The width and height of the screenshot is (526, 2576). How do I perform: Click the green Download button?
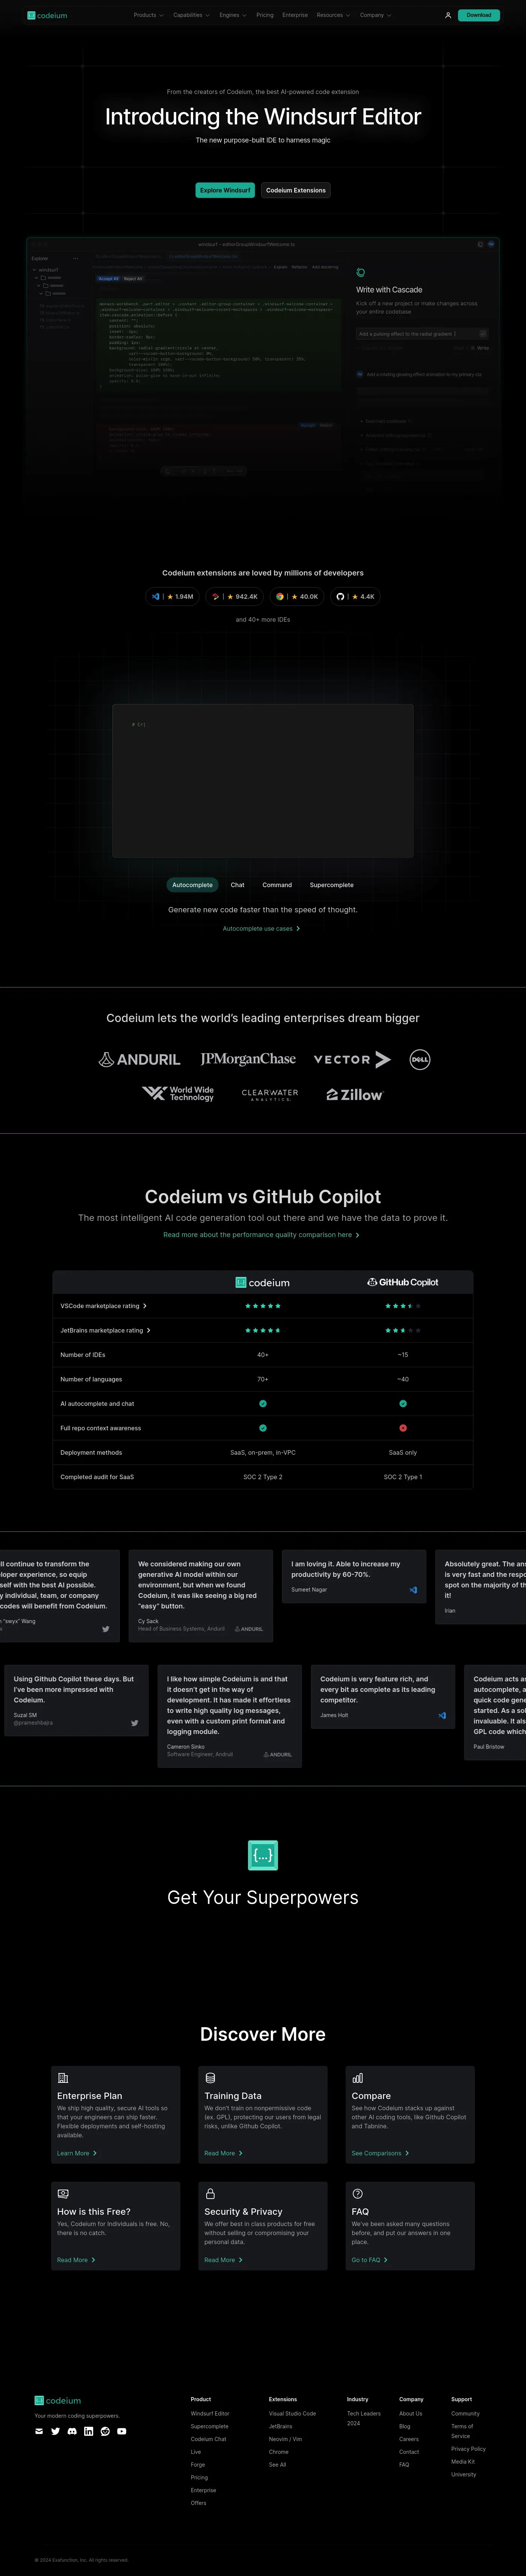(x=478, y=15)
